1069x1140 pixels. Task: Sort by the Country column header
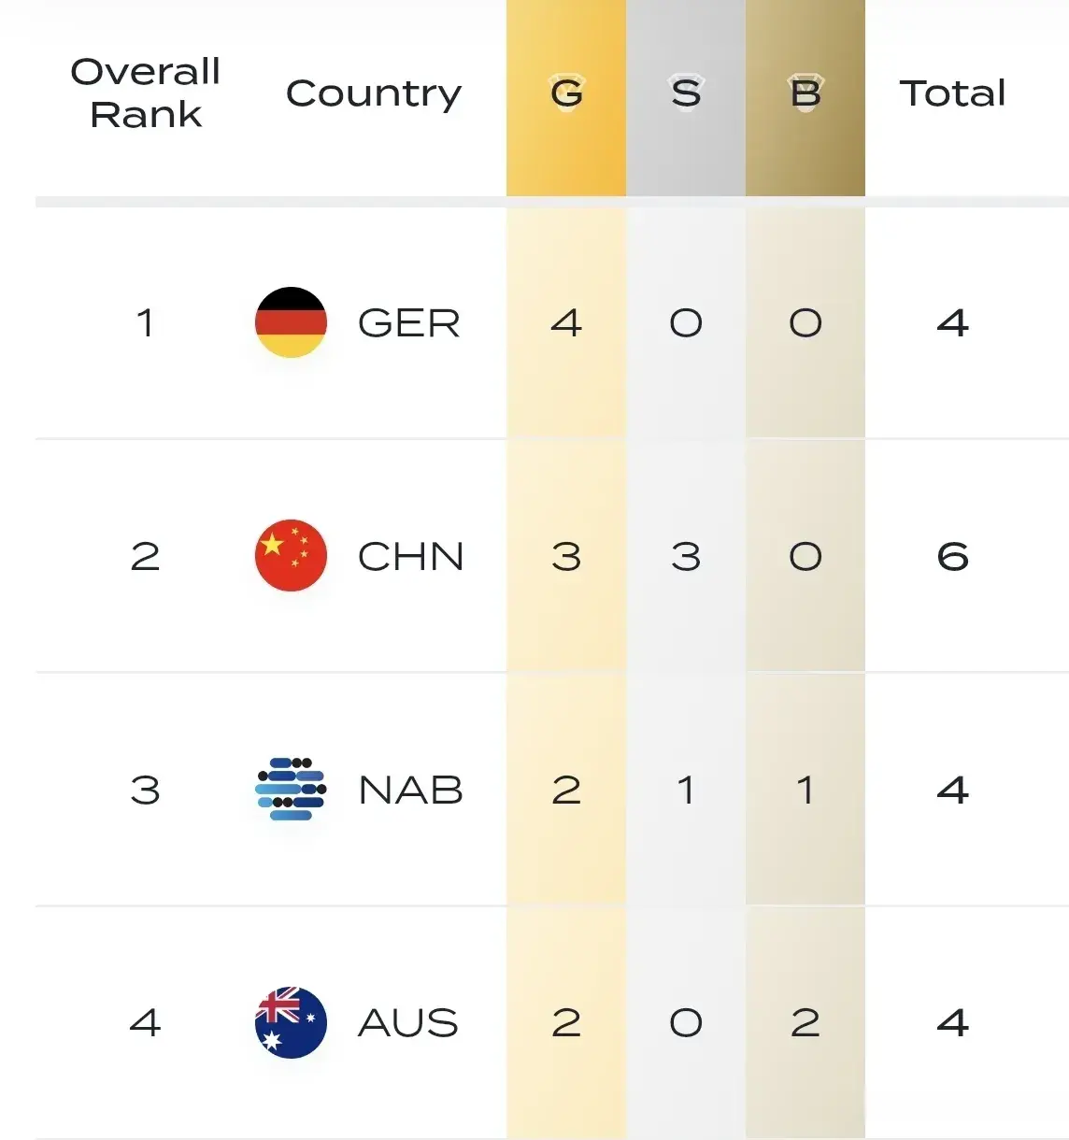tap(374, 93)
